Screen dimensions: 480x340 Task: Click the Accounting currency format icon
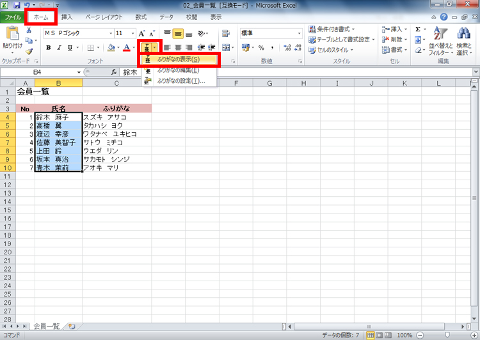click(246, 48)
